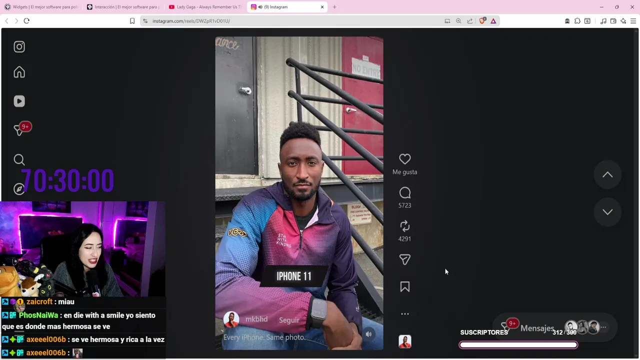The height and width of the screenshot is (360, 640).
Task: Click the streamer webcam overlay
Action: tap(82, 249)
